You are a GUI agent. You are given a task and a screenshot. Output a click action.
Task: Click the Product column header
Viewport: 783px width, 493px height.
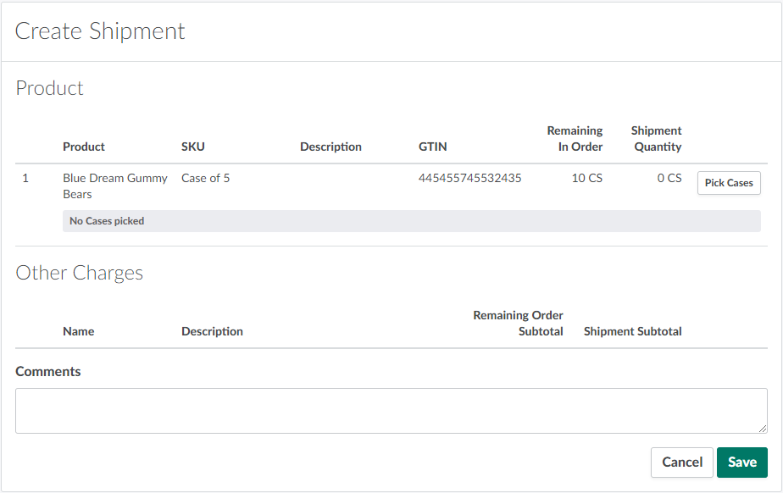(84, 147)
